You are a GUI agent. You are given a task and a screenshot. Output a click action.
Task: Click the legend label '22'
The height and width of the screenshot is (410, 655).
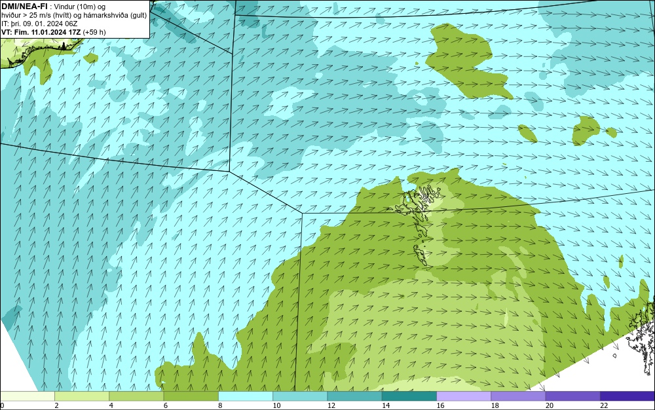604,405
